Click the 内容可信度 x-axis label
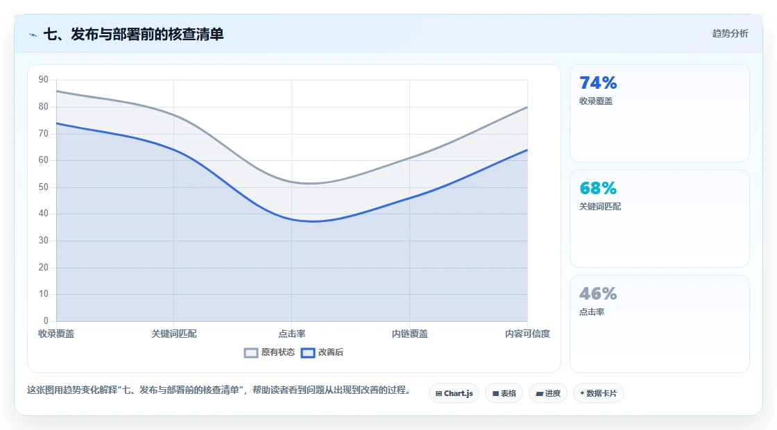Viewport: 777px width, 430px height. [527, 334]
